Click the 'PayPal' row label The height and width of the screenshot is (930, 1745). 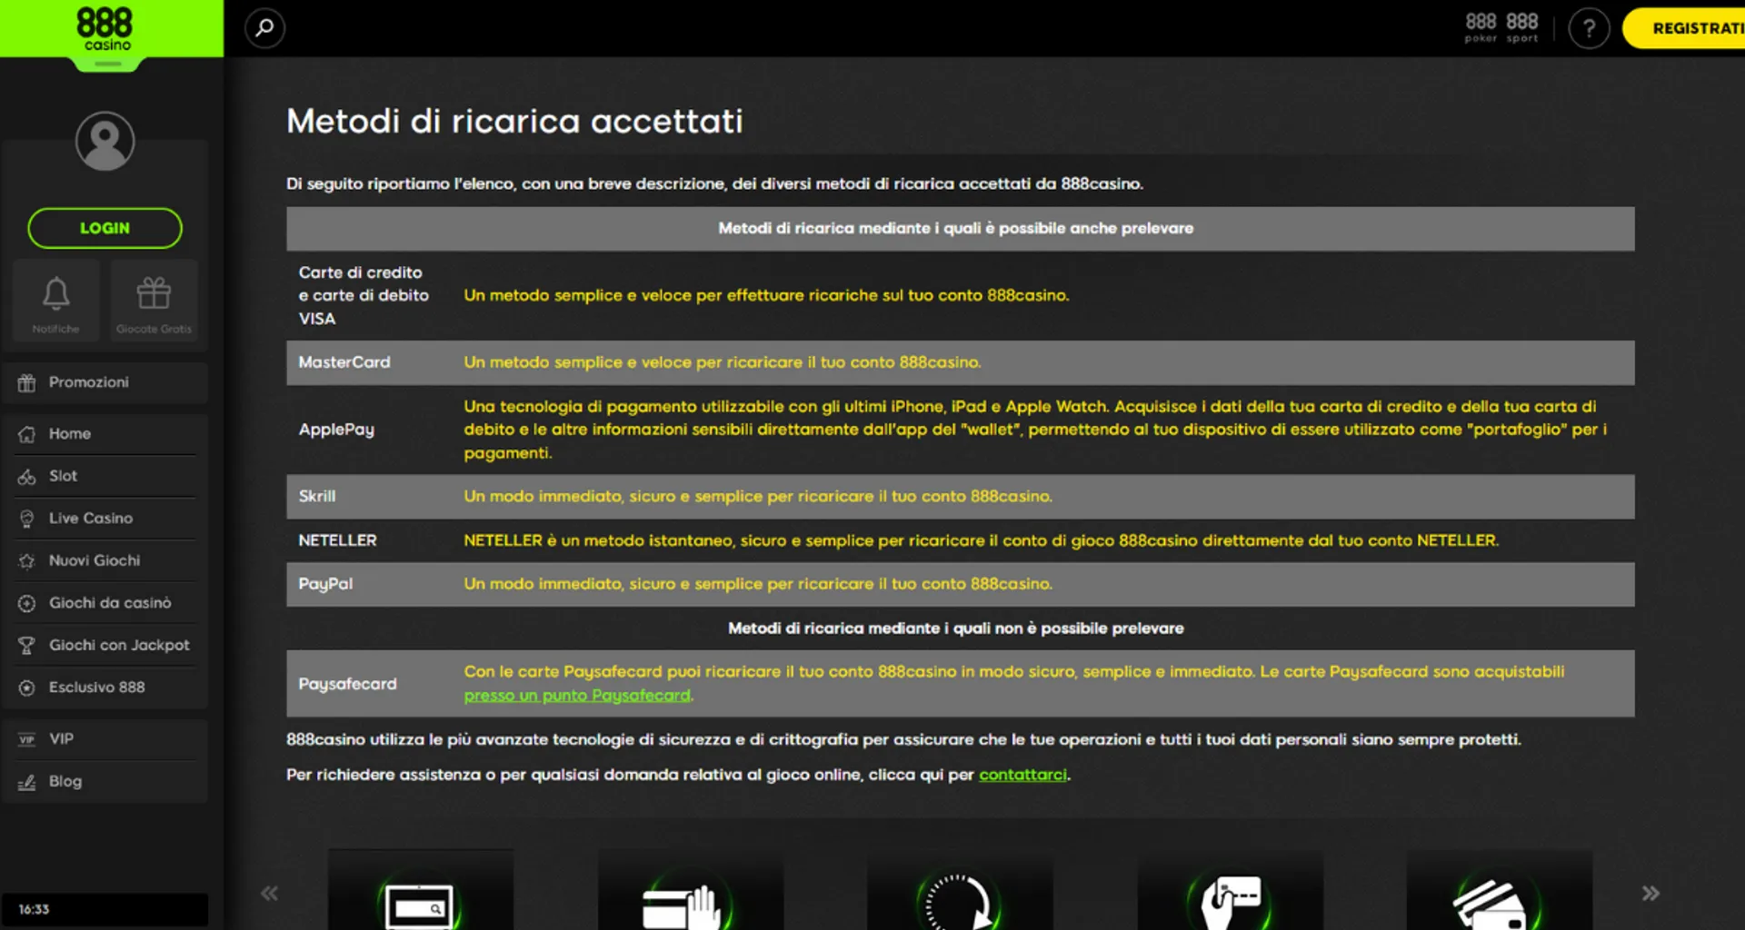tap(325, 584)
